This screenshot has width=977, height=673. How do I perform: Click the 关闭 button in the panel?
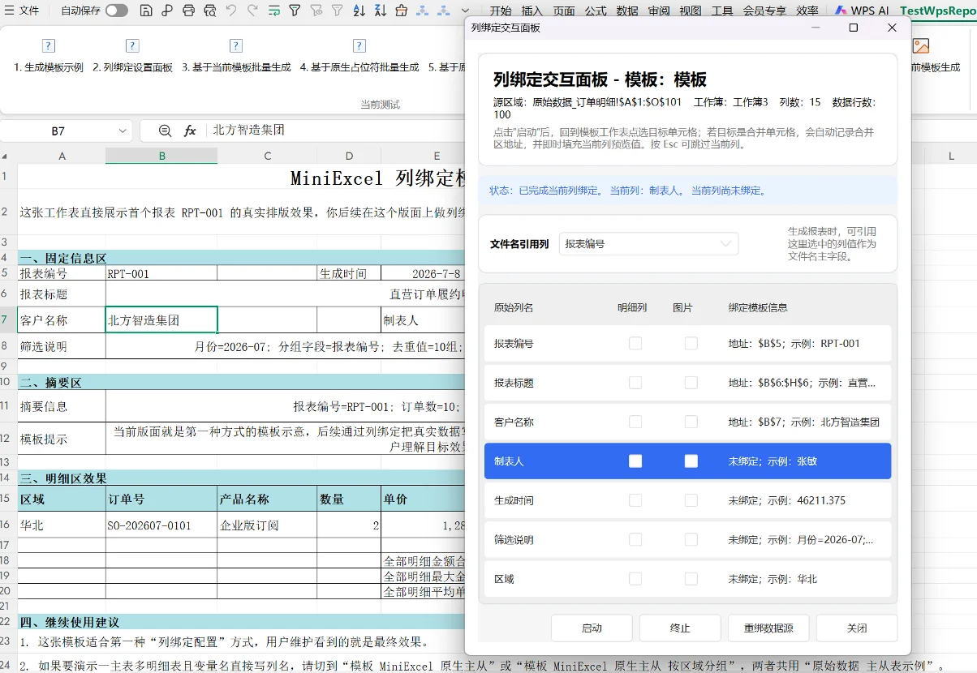857,628
